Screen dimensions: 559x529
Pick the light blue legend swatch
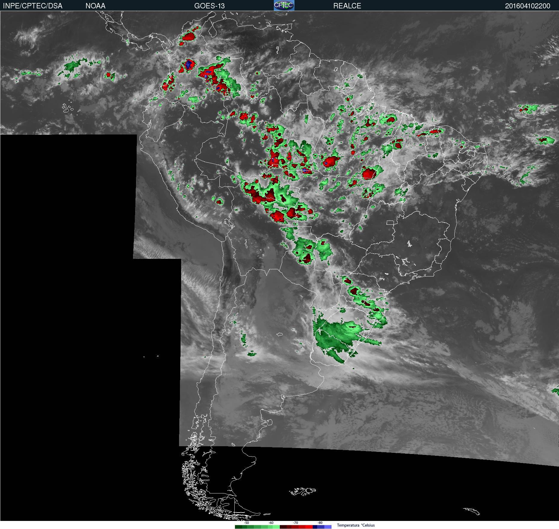(328, 527)
